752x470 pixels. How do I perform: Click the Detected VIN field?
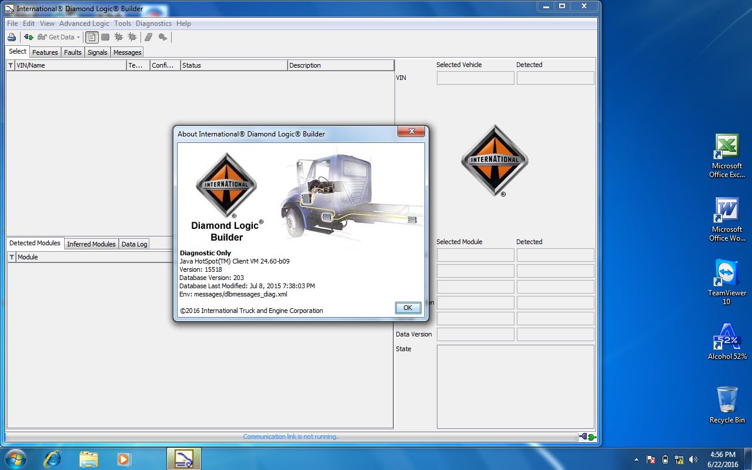556,78
